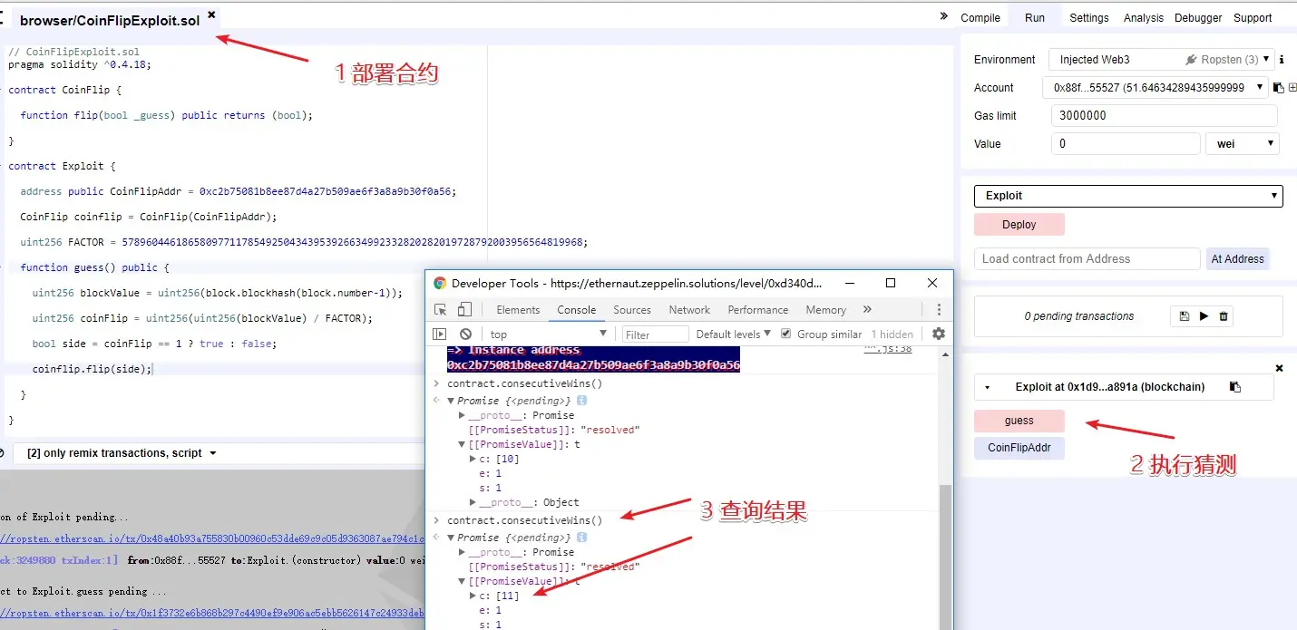Screen dimensions: 1297x630
Task: Open the Memory tab in Developer Tools
Action: 825,310
